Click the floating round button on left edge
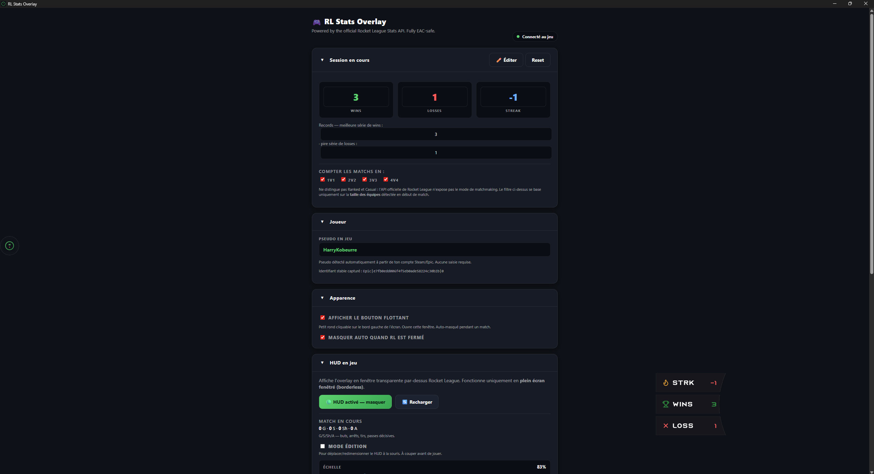The width and height of the screenshot is (874, 474). 10,246
